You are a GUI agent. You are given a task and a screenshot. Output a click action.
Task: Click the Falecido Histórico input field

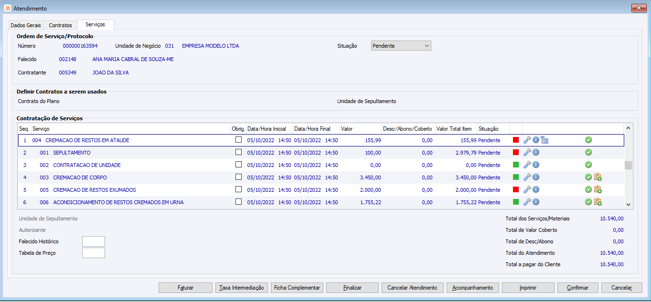click(94, 241)
